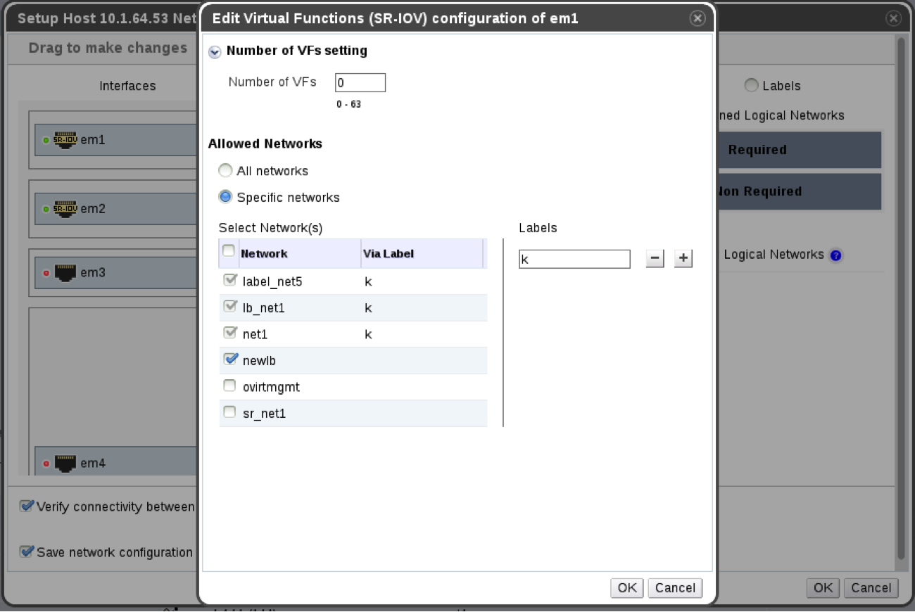Click the Number of VFs input field

click(360, 83)
